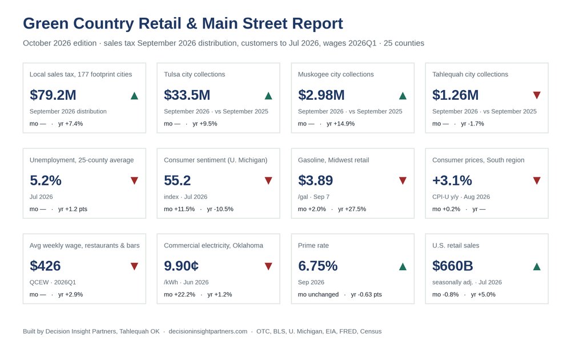Click the 'Prime rate' label

(313, 245)
